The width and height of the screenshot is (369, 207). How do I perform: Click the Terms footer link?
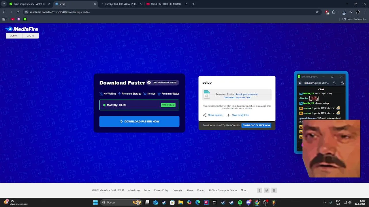pyautogui.click(x=147, y=190)
